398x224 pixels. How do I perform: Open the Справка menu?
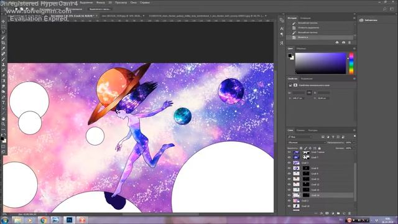[145, 2]
